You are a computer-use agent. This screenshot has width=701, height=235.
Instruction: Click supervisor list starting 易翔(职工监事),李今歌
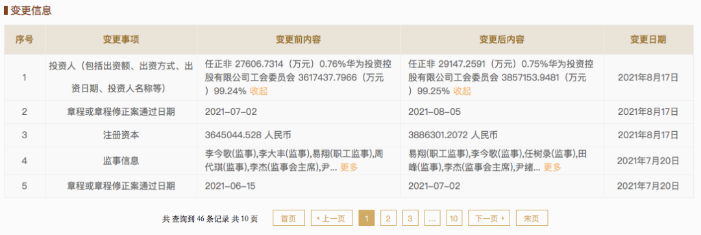point(497,161)
